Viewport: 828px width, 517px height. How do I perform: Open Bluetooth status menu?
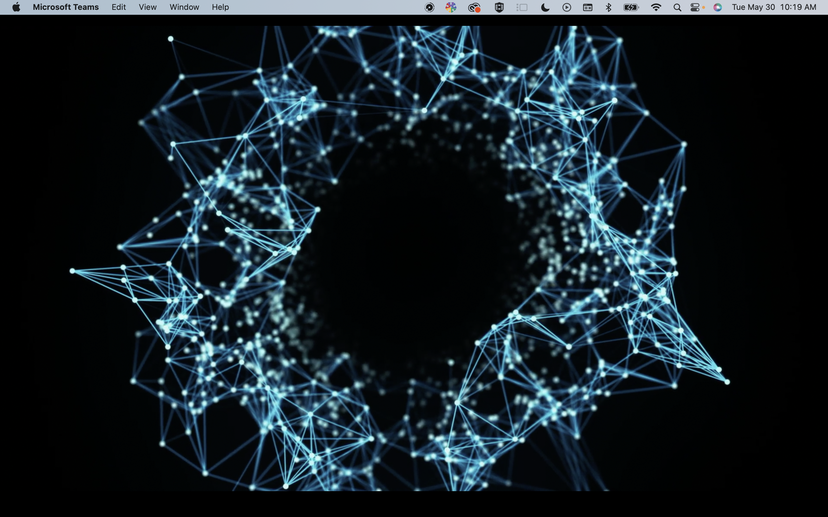[x=608, y=7]
